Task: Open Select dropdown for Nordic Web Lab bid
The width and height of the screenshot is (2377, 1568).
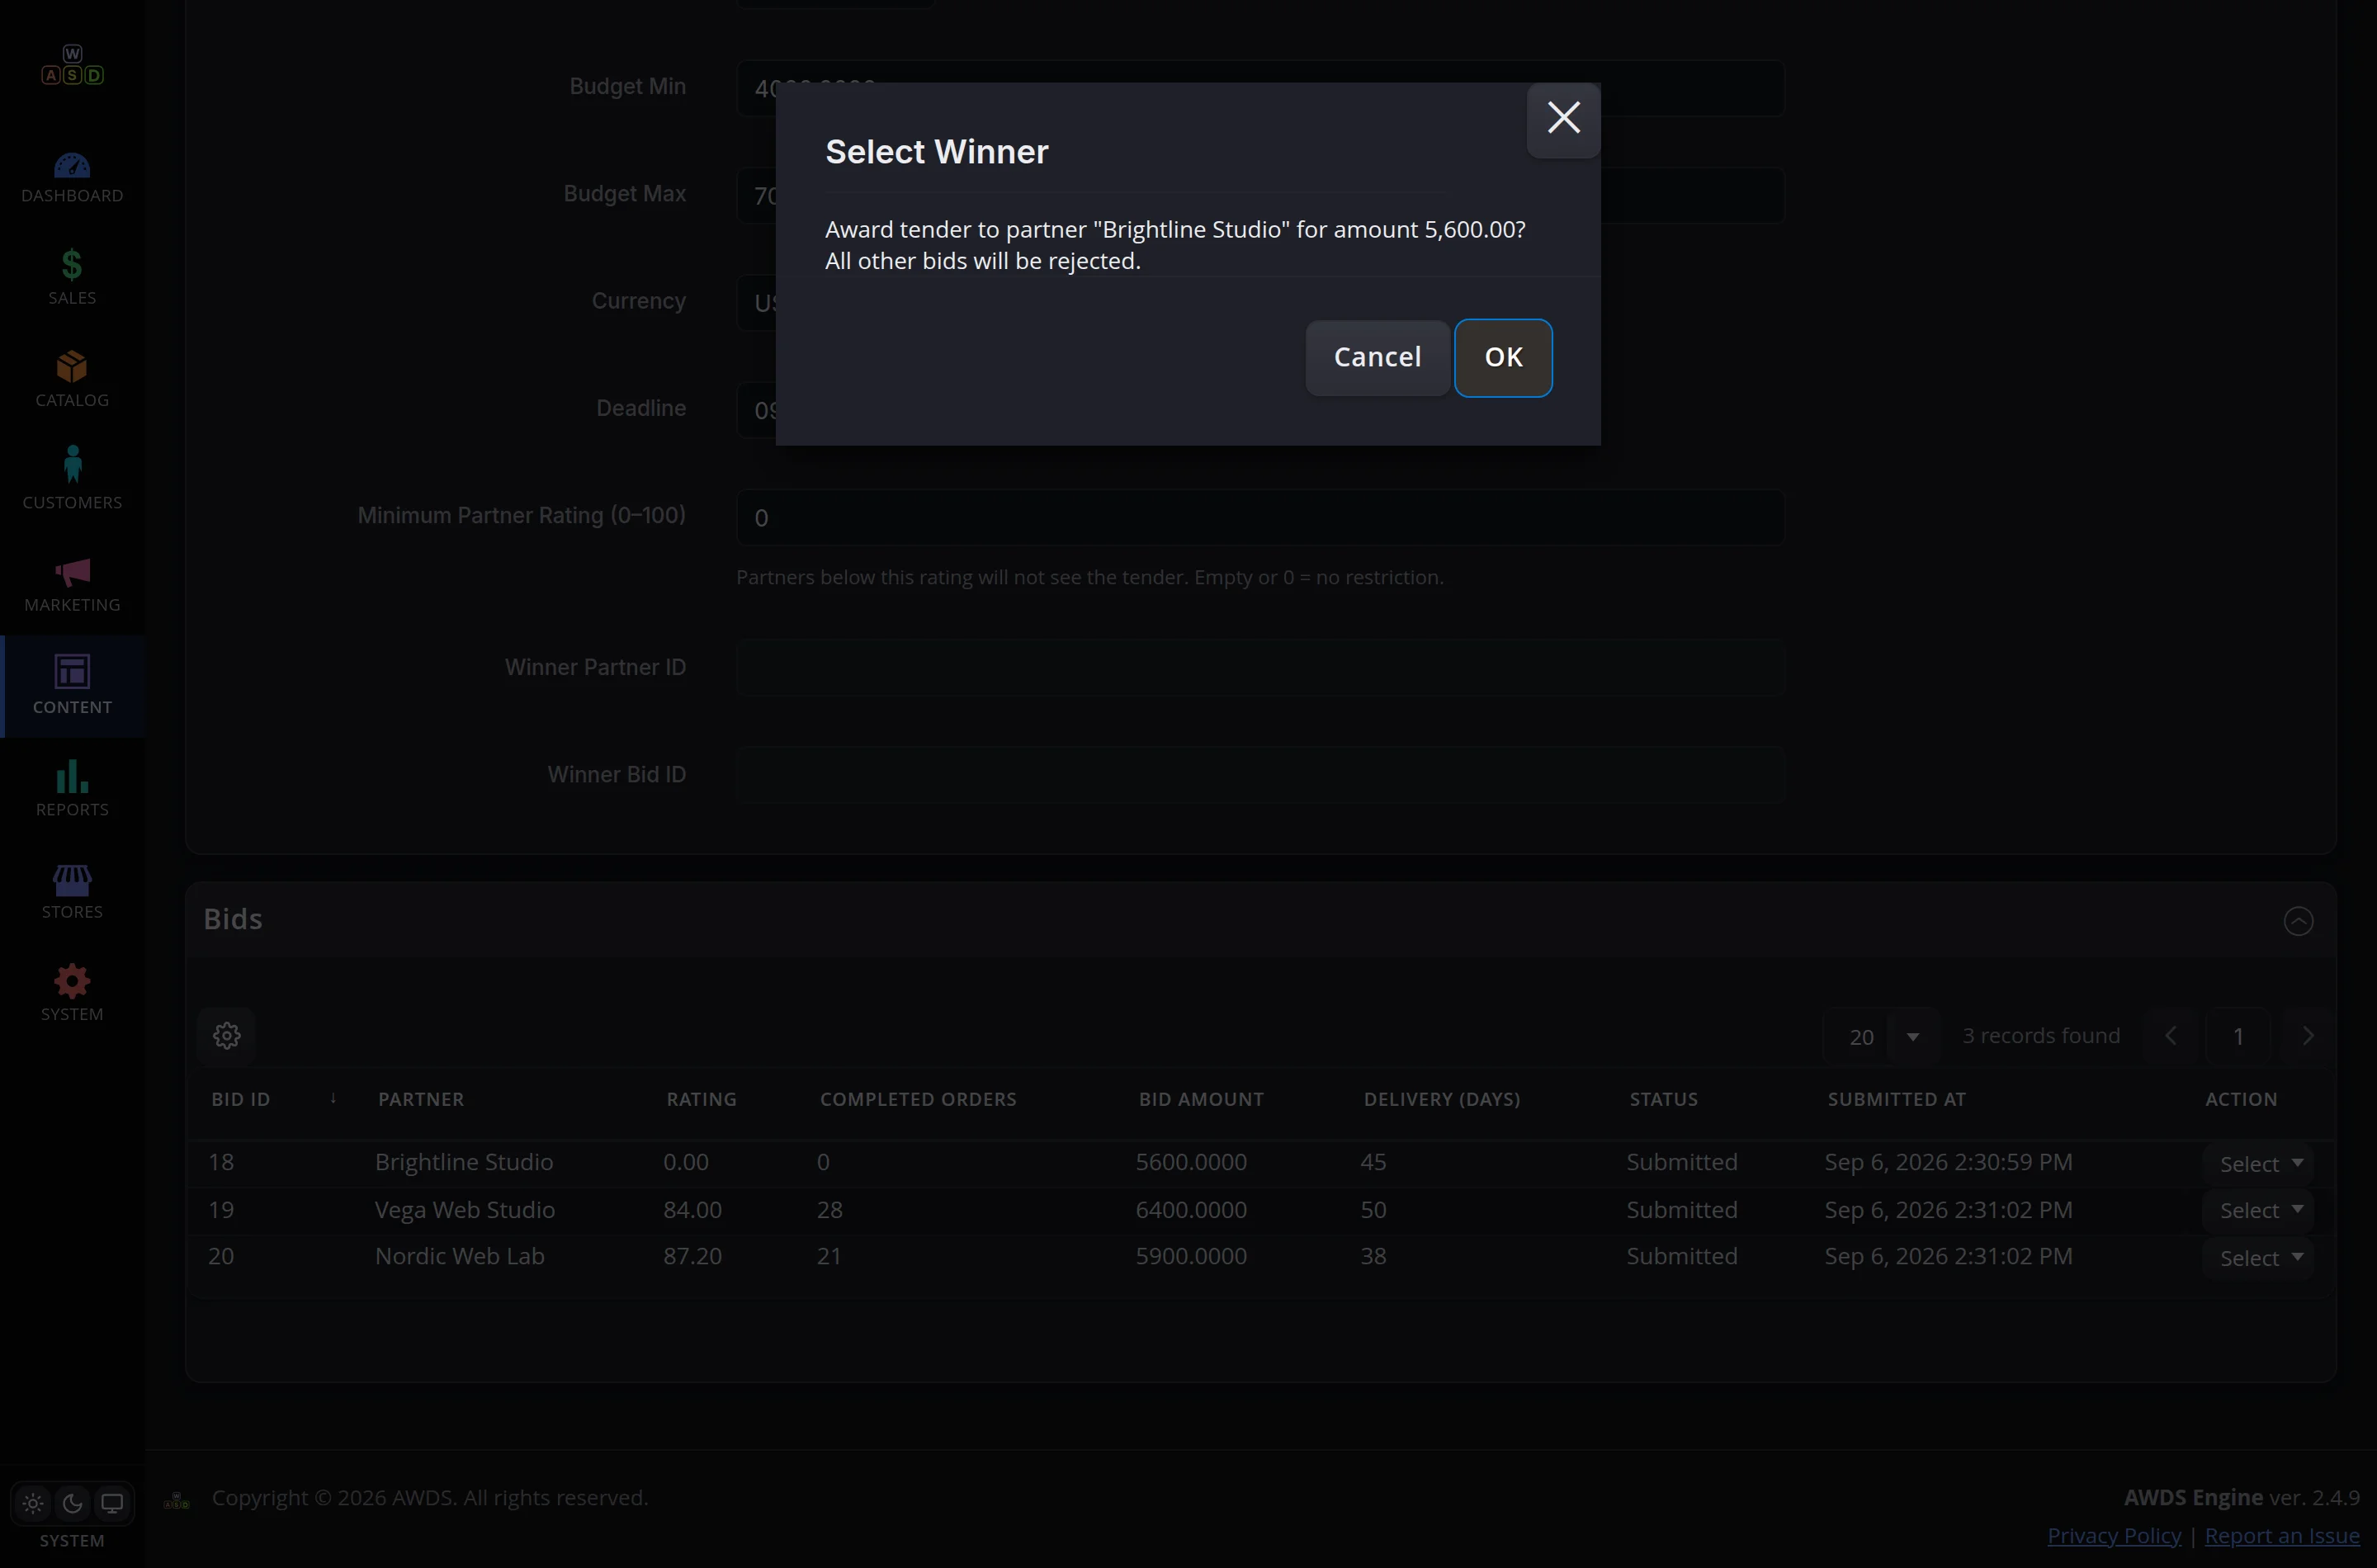Action: tap(2260, 1258)
